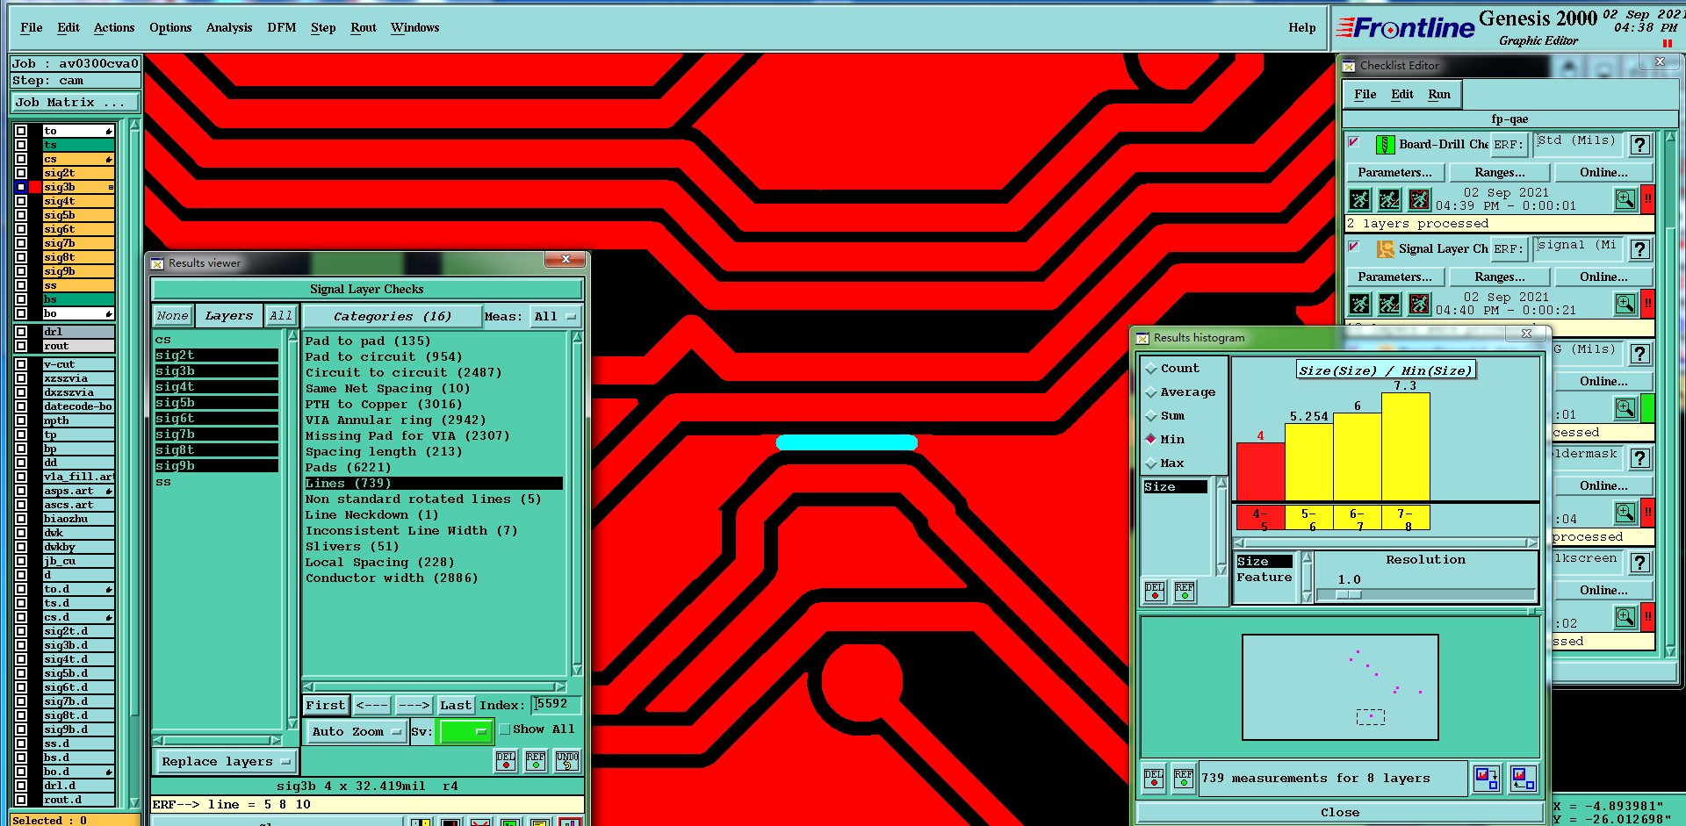1686x826 pixels.
Task: Click the Last button in Results viewer
Action: (x=455, y=706)
